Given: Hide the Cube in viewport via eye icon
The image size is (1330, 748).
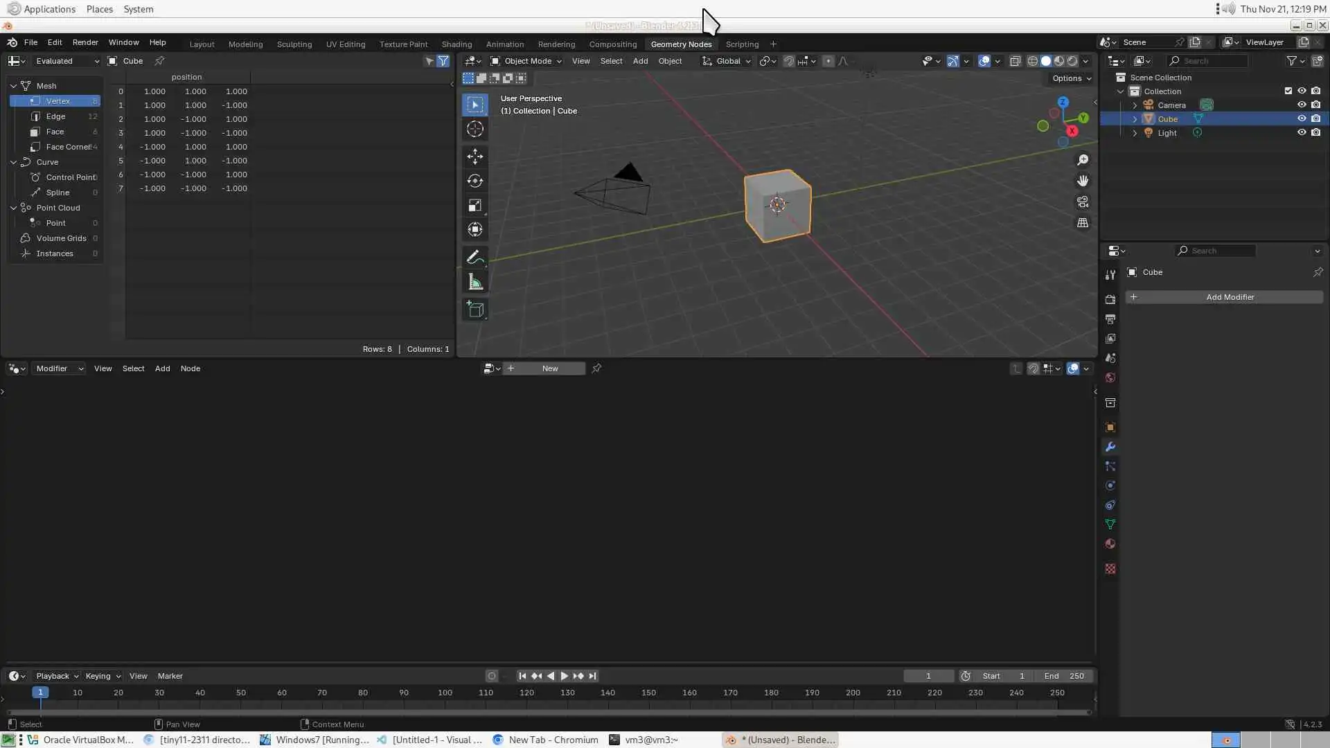Looking at the screenshot, I should (1302, 118).
